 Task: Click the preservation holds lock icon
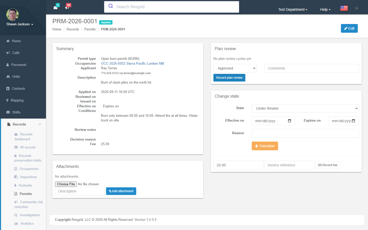pyautogui.click(x=16, y=156)
